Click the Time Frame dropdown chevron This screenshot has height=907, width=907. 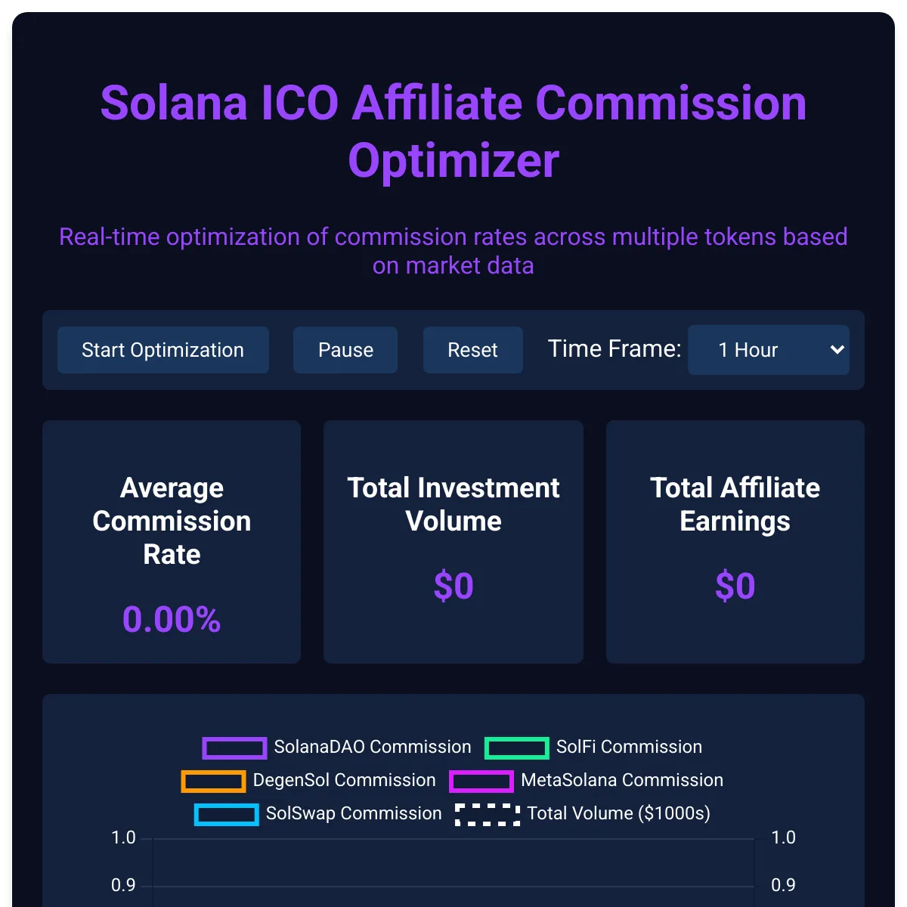[x=837, y=350]
